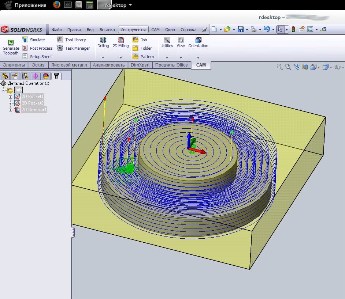
Task: Expand the 2D Pocket1 operation
Action: pyautogui.click(x=10, y=97)
